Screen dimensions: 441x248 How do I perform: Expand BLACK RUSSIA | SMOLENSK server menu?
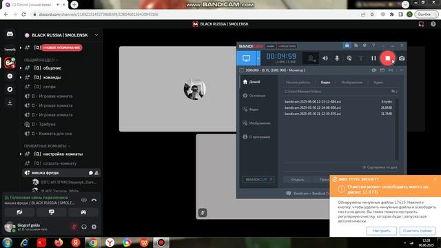coord(96,35)
